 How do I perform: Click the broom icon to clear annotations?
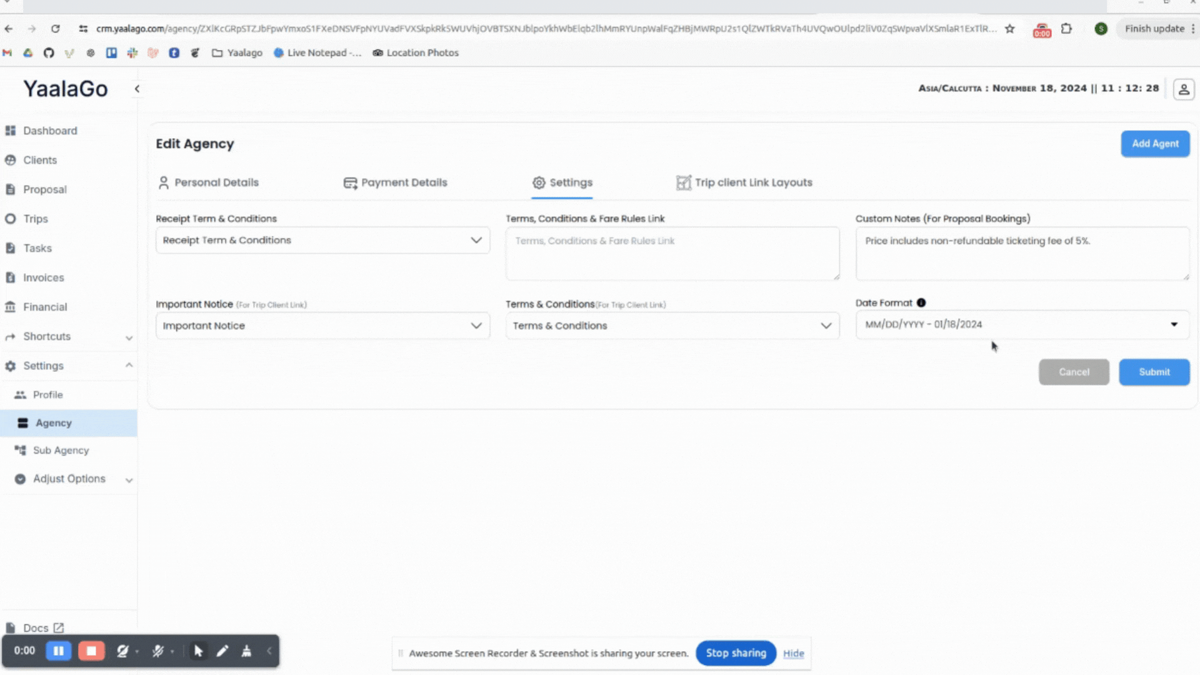[x=246, y=651]
